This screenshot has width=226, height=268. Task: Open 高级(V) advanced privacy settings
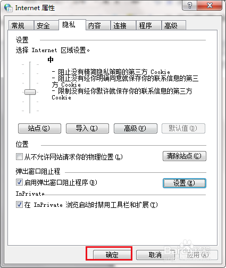[136, 128]
